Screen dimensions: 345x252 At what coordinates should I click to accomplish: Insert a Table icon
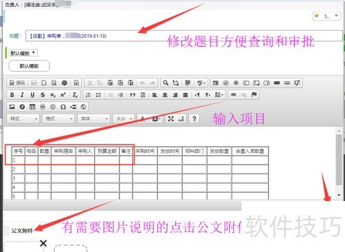click(32, 107)
